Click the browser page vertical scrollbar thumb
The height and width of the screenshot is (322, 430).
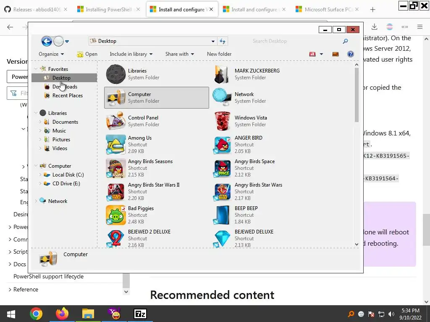[x=427, y=229]
